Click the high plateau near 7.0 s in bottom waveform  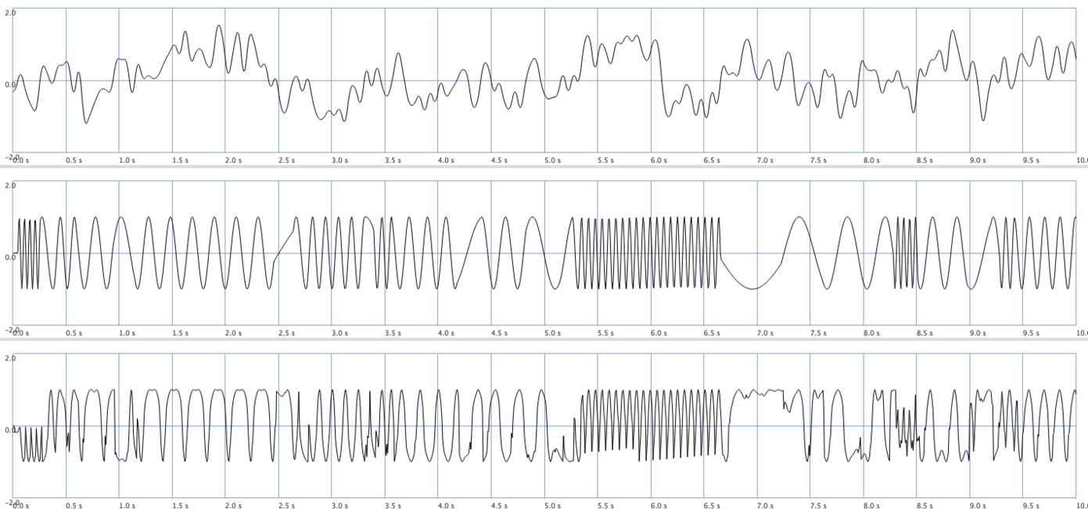(757, 393)
